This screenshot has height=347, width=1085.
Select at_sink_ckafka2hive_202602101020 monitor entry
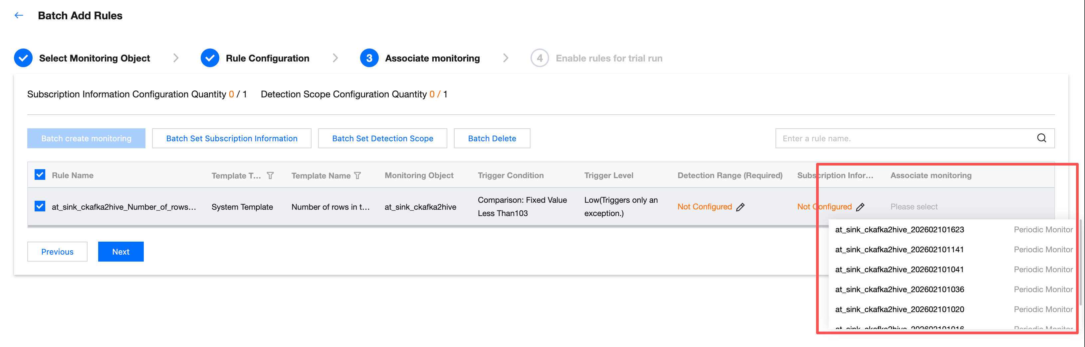point(899,309)
